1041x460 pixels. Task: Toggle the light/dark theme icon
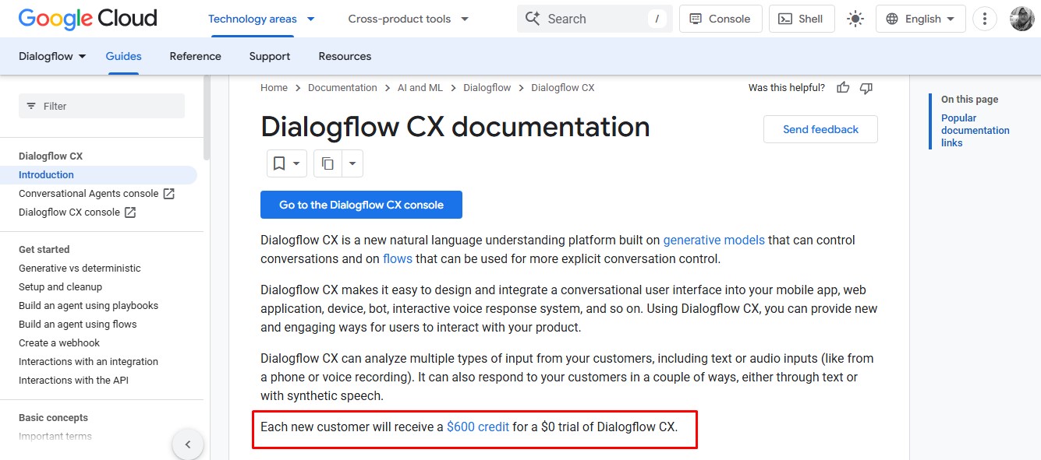[x=855, y=19]
